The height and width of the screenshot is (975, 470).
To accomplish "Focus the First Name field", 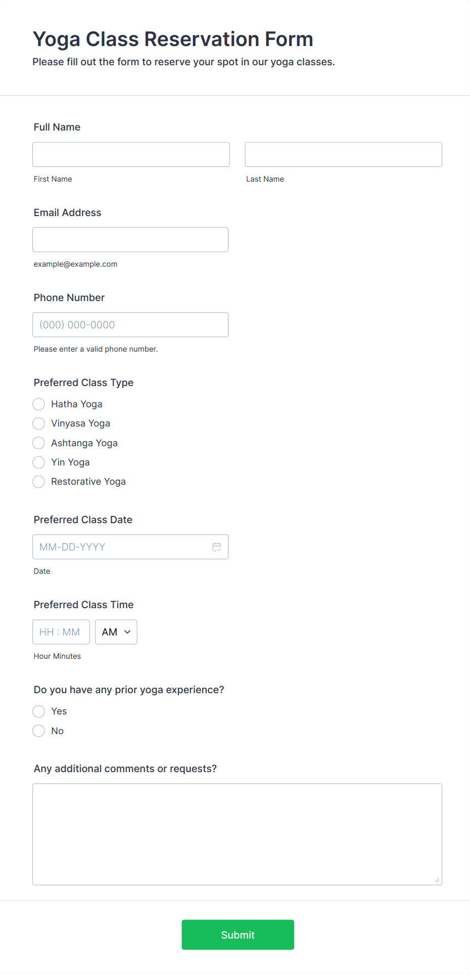I will 131,154.
